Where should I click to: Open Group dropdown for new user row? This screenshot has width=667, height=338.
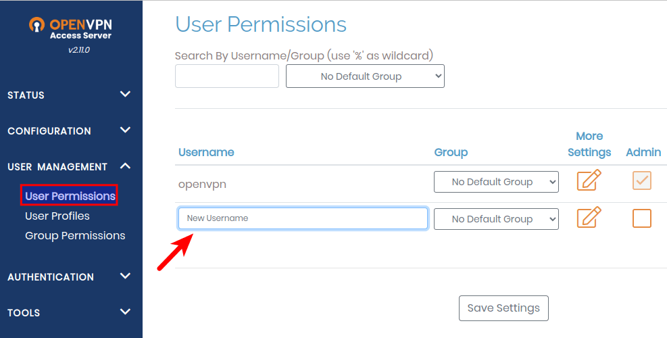(496, 219)
